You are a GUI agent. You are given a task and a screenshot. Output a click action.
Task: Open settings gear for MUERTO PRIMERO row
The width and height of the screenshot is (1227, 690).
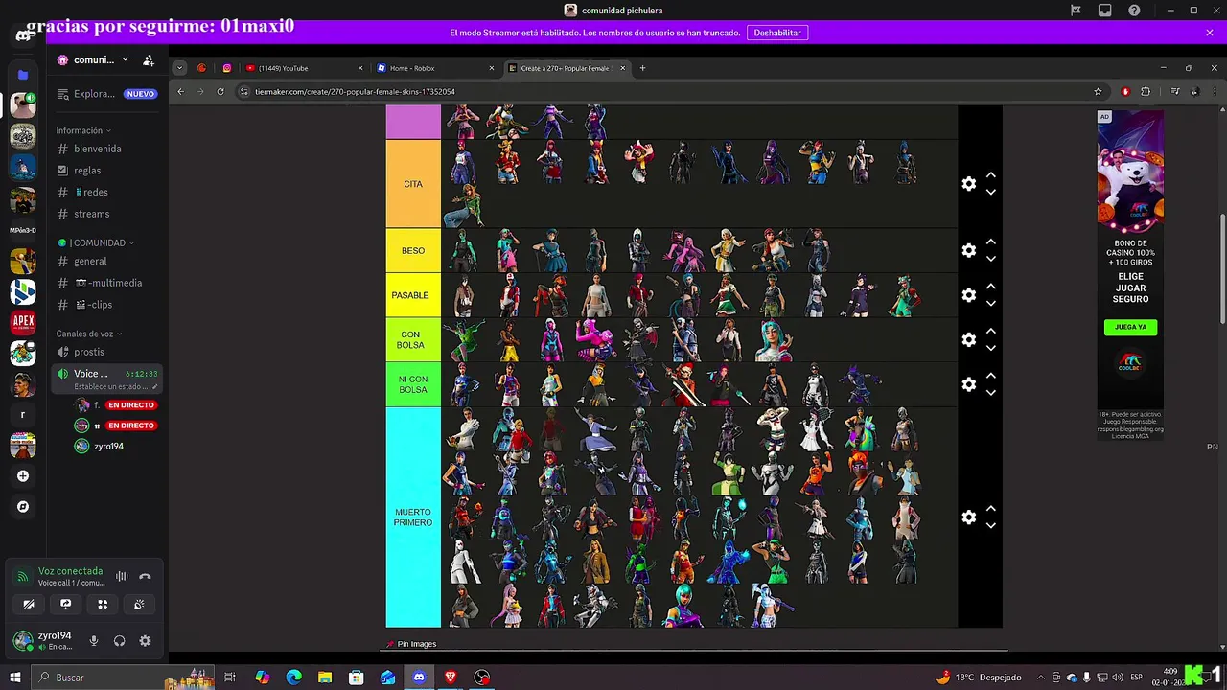coord(969,517)
